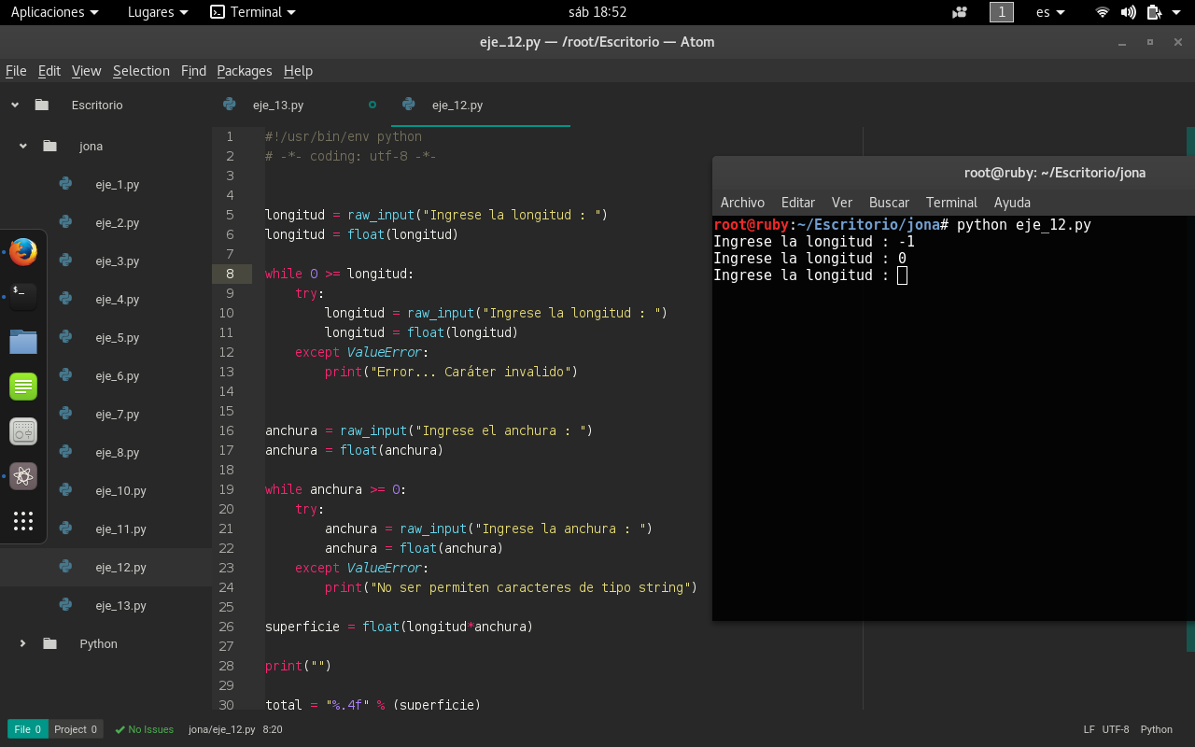The width and height of the screenshot is (1195, 747).
Task: Open the Packages menu
Action: [244, 71]
